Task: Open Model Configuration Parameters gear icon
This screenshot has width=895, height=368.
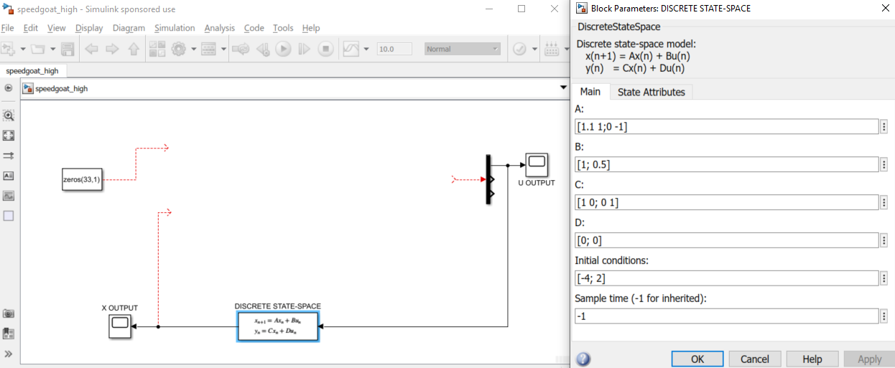Action: point(178,49)
